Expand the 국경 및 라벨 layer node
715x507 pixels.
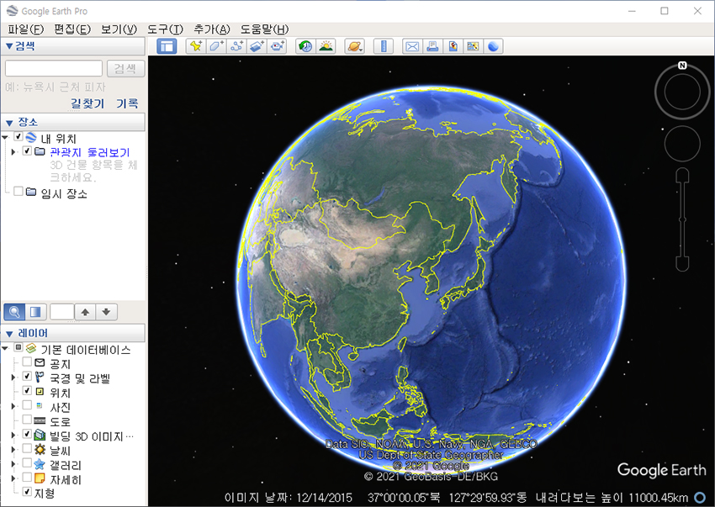13,378
